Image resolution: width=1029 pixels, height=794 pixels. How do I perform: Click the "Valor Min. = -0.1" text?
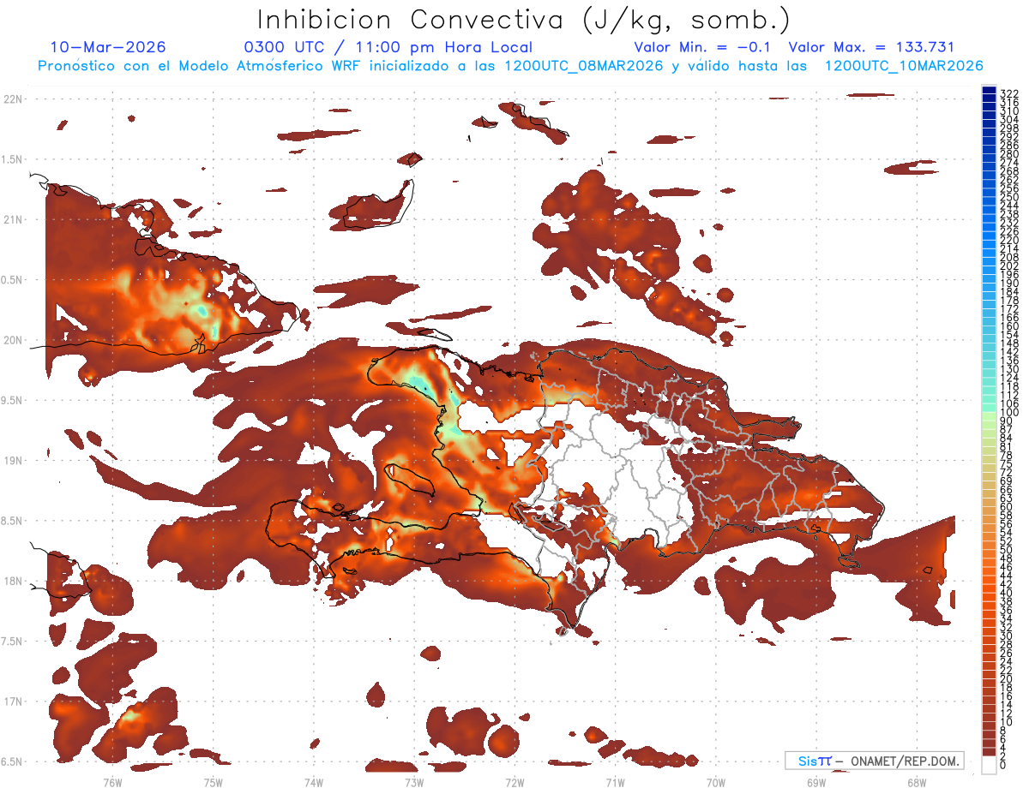[x=702, y=47]
